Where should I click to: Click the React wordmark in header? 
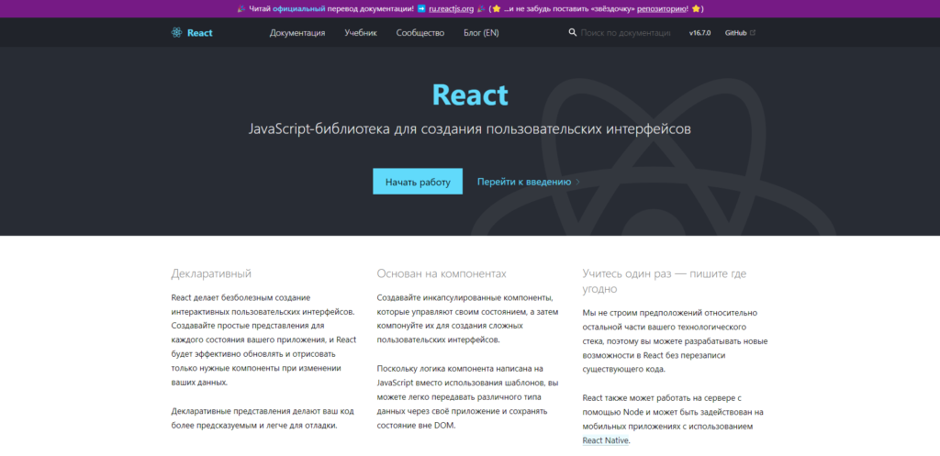pyautogui.click(x=199, y=33)
